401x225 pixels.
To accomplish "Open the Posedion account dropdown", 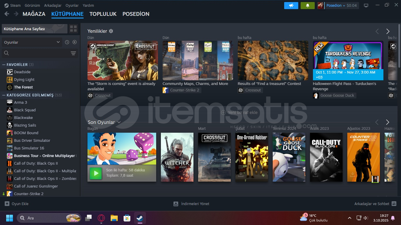I will coord(336,6).
